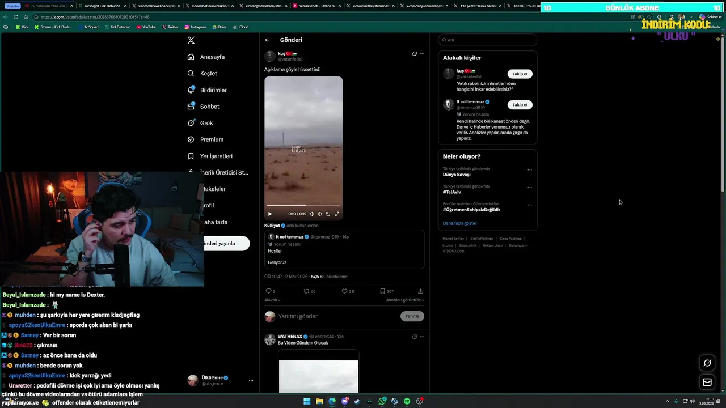Reload the page
726x408 pixels.
16,17
